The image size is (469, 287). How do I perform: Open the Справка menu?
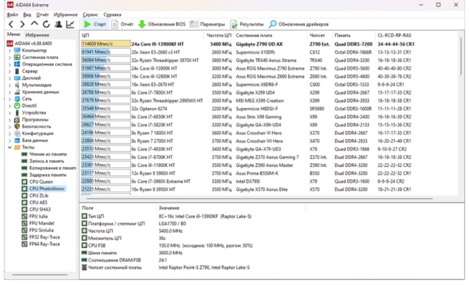point(112,15)
